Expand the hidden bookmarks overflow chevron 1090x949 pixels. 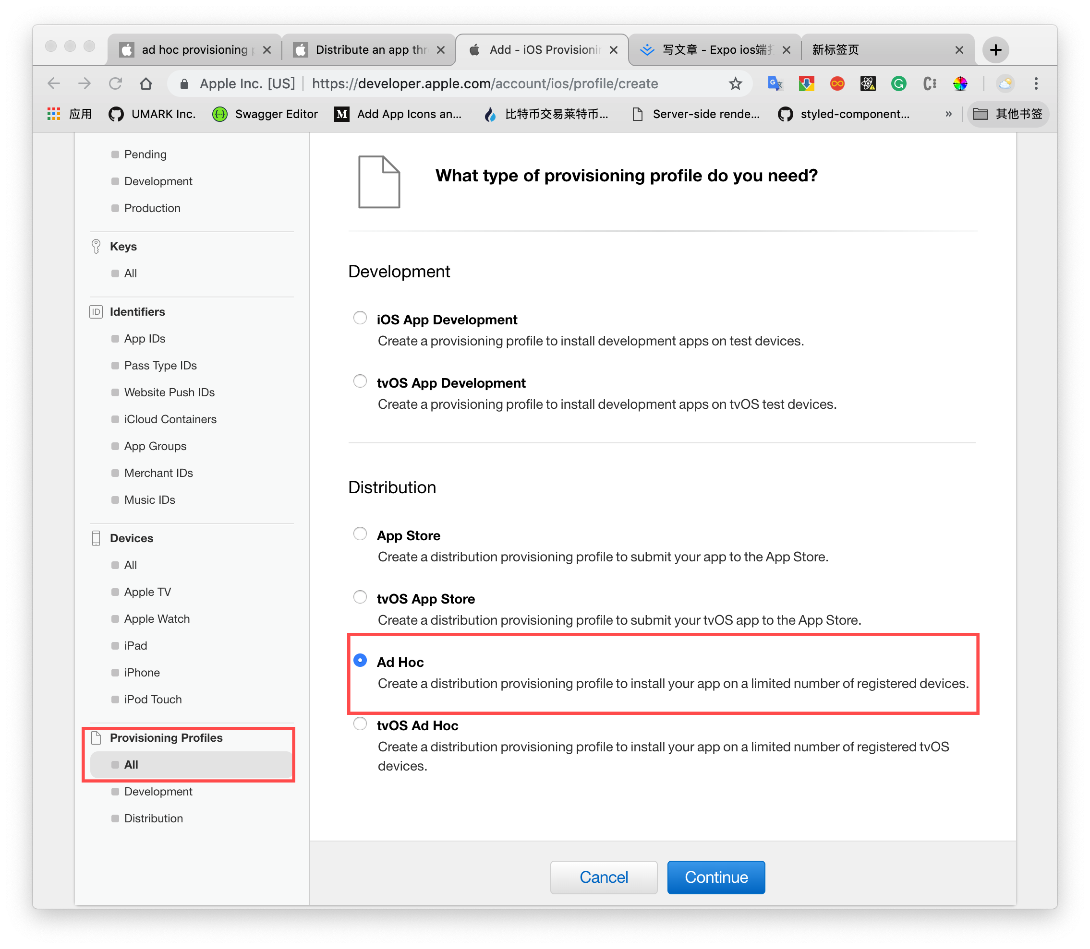948,114
